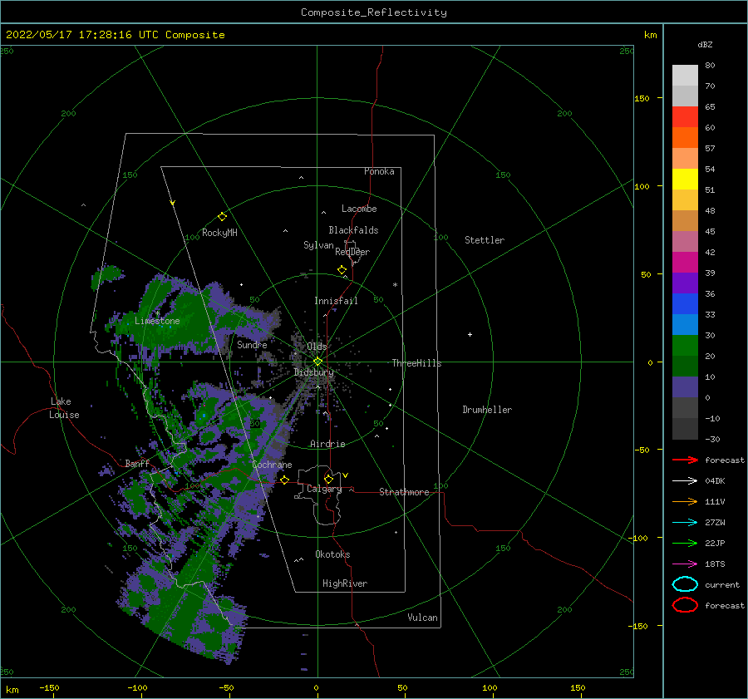Screen dimensions: 748x699
Task: Click the bright yellow 54 dBZ swatch
Action: pyautogui.click(x=685, y=179)
